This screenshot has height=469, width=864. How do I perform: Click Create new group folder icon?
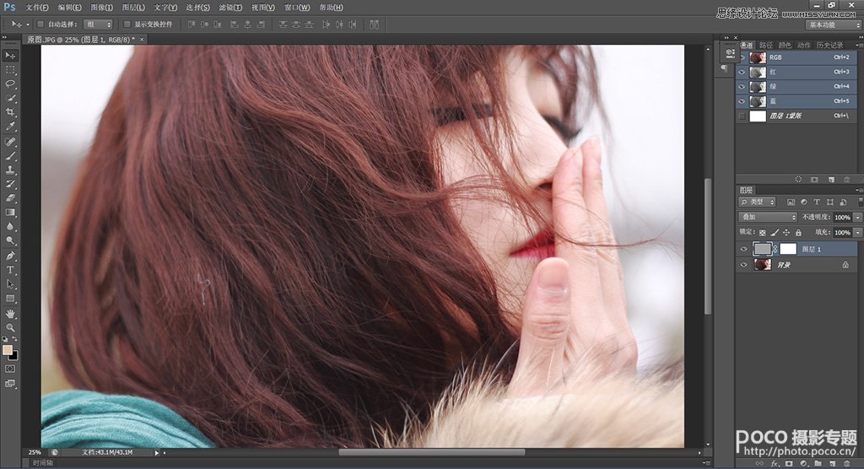[818, 464]
